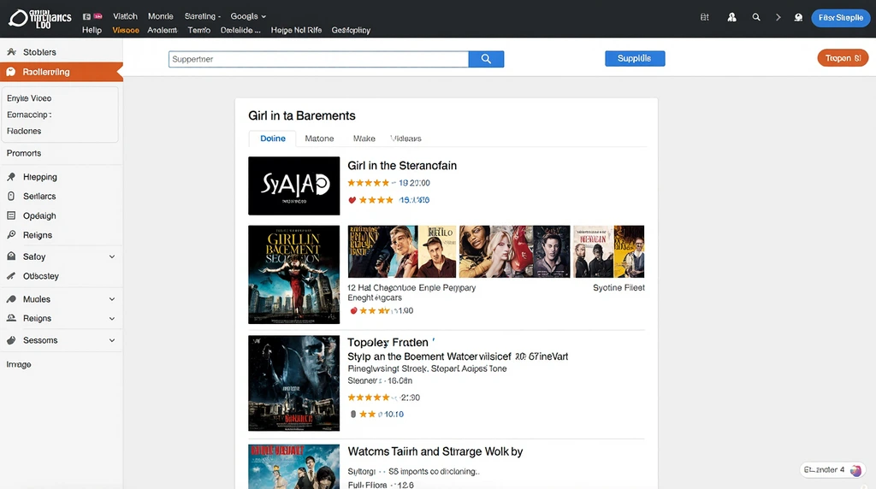Click the blue Supplilis button
Screen dimensions: 876x489
click(x=635, y=59)
